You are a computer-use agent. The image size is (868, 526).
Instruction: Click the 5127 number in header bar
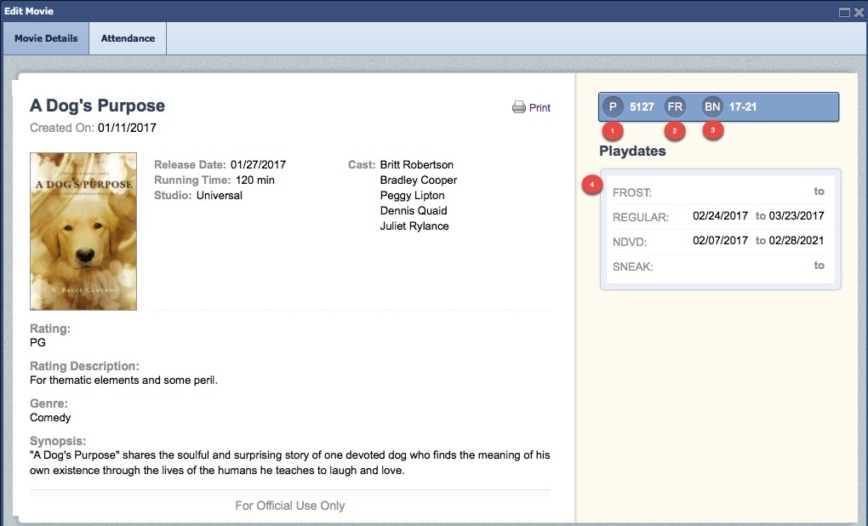point(642,107)
